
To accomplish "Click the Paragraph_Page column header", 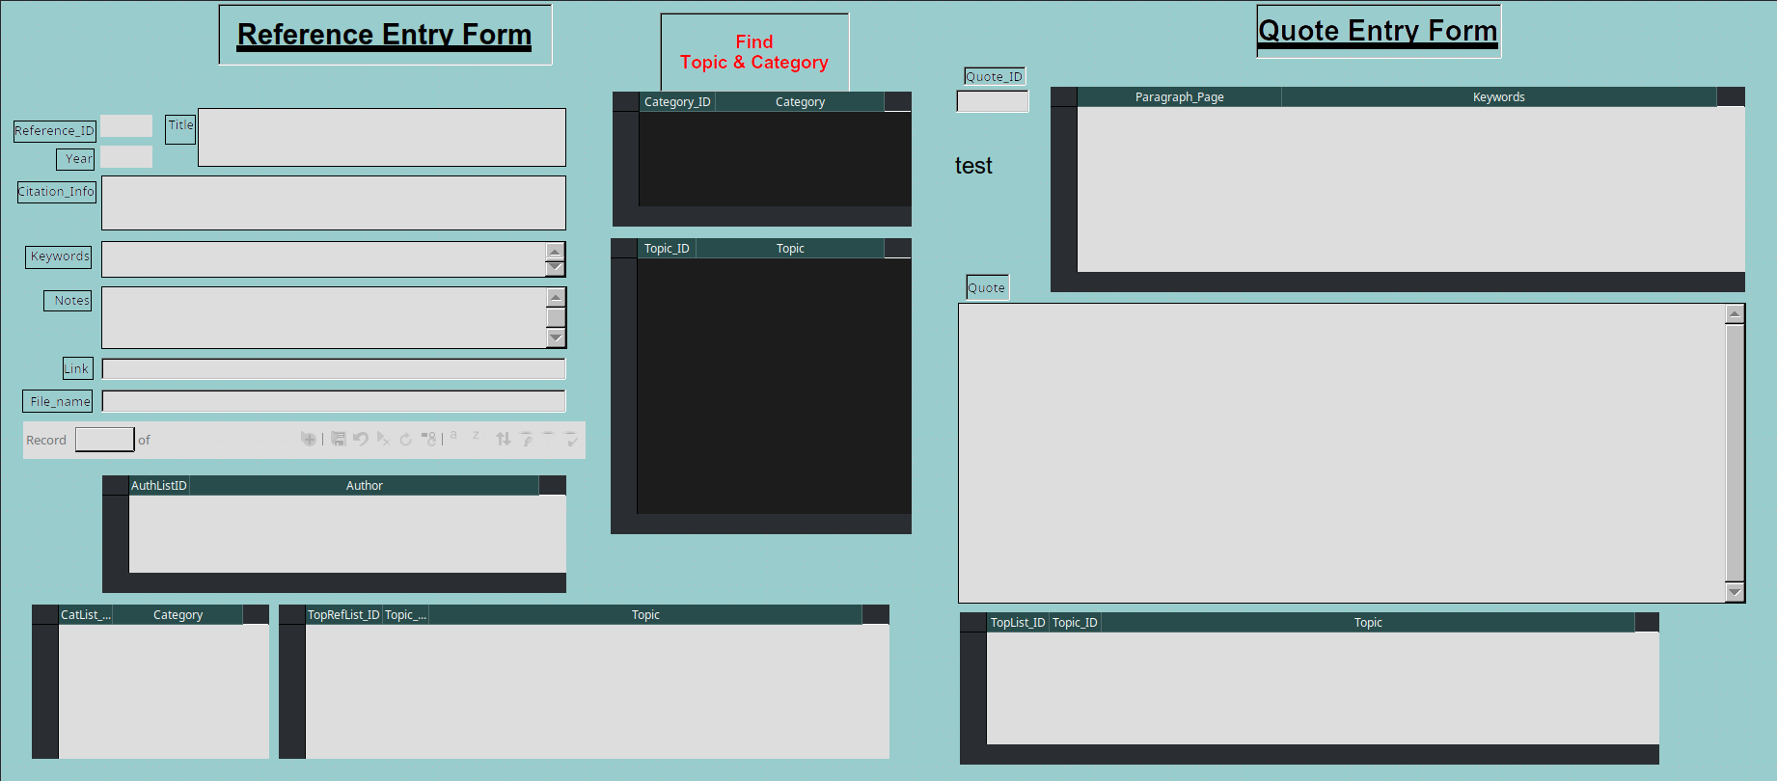I will click(x=1179, y=97).
